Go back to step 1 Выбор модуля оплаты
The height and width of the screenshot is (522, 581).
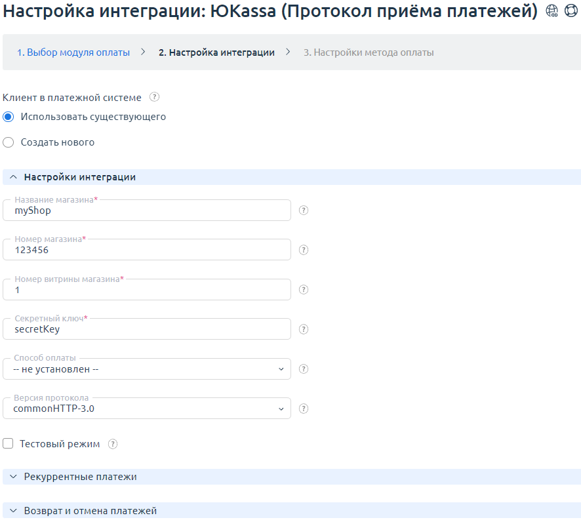73,52
